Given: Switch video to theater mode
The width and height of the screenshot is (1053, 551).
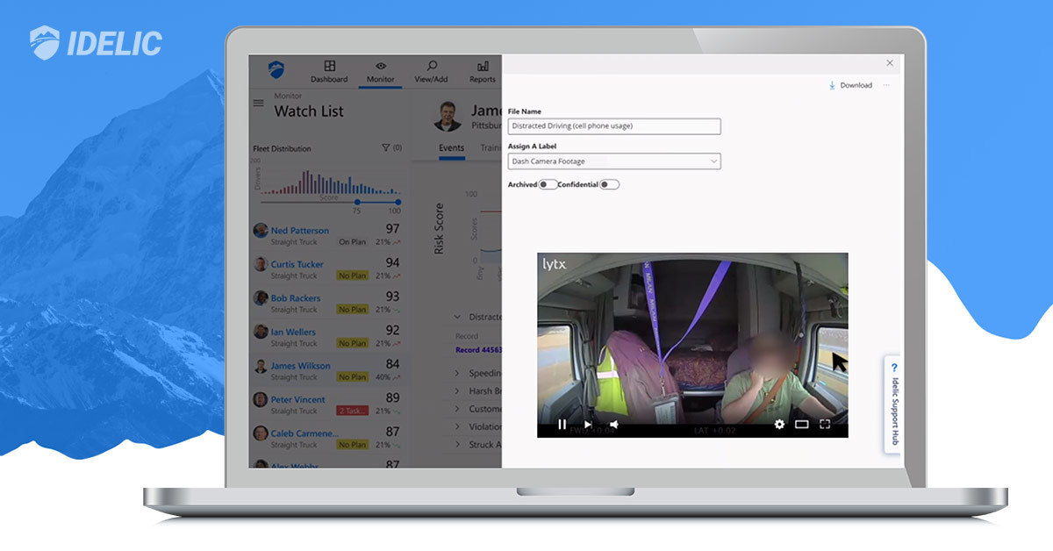Looking at the screenshot, I should click(801, 425).
